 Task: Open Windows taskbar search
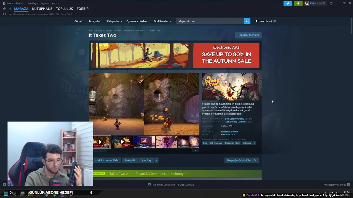[14, 194]
